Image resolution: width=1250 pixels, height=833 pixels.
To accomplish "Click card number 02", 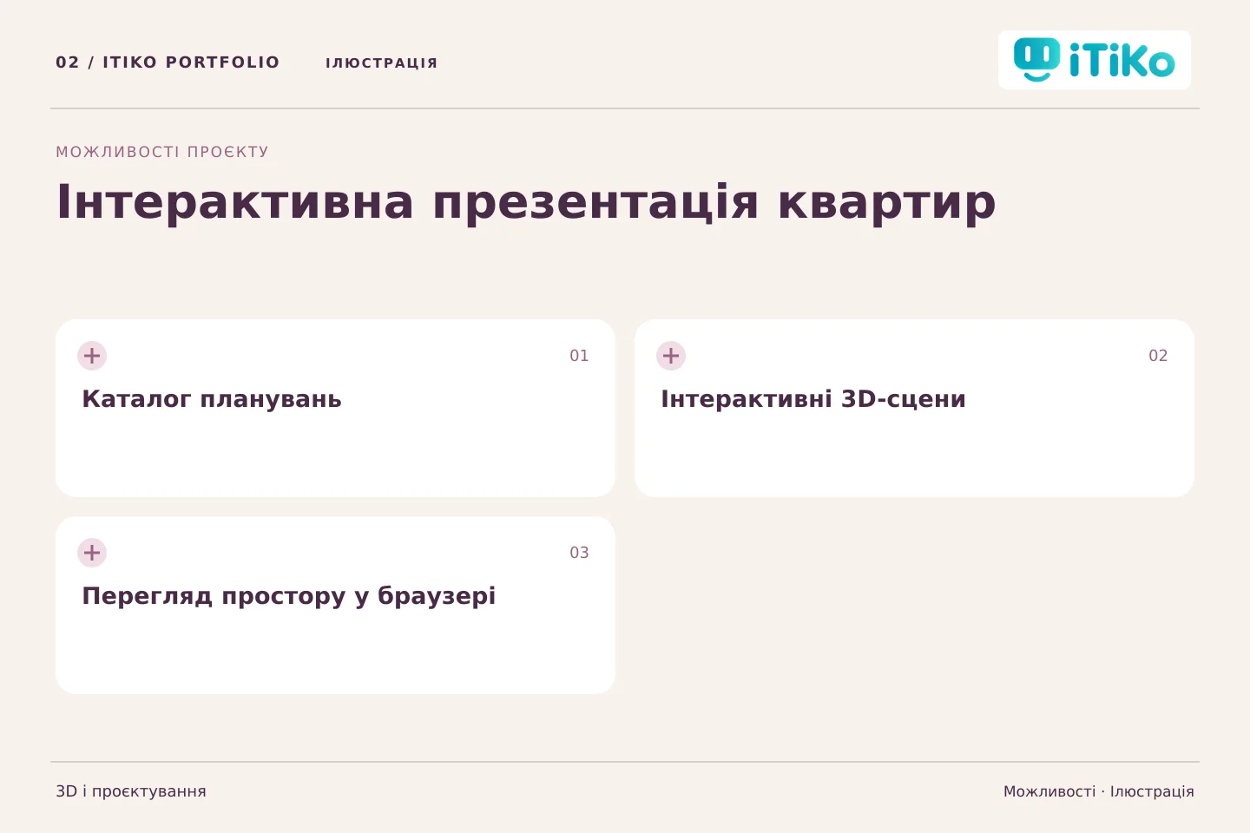I will click(1158, 356).
